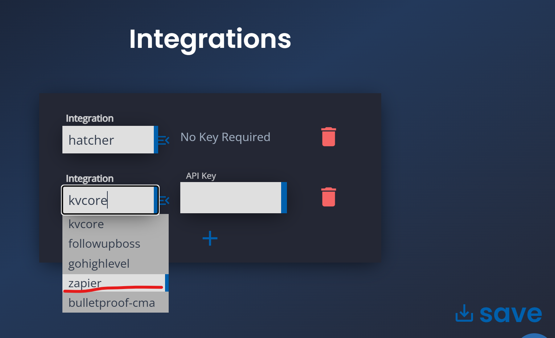This screenshot has width=555, height=338.
Task: Click inside the API Key input field
Action: (231, 197)
